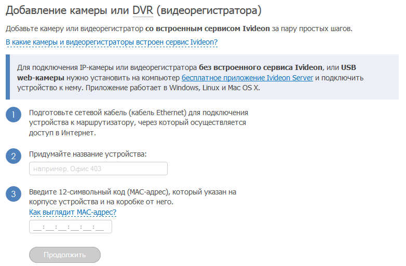Image resolution: width=406 pixels, height=266 pixels.
Task: Focus the device name input field
Action: click(x=98, y=169)
